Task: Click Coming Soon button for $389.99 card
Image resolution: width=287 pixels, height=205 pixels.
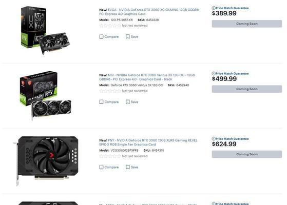Action: point(247,24)
